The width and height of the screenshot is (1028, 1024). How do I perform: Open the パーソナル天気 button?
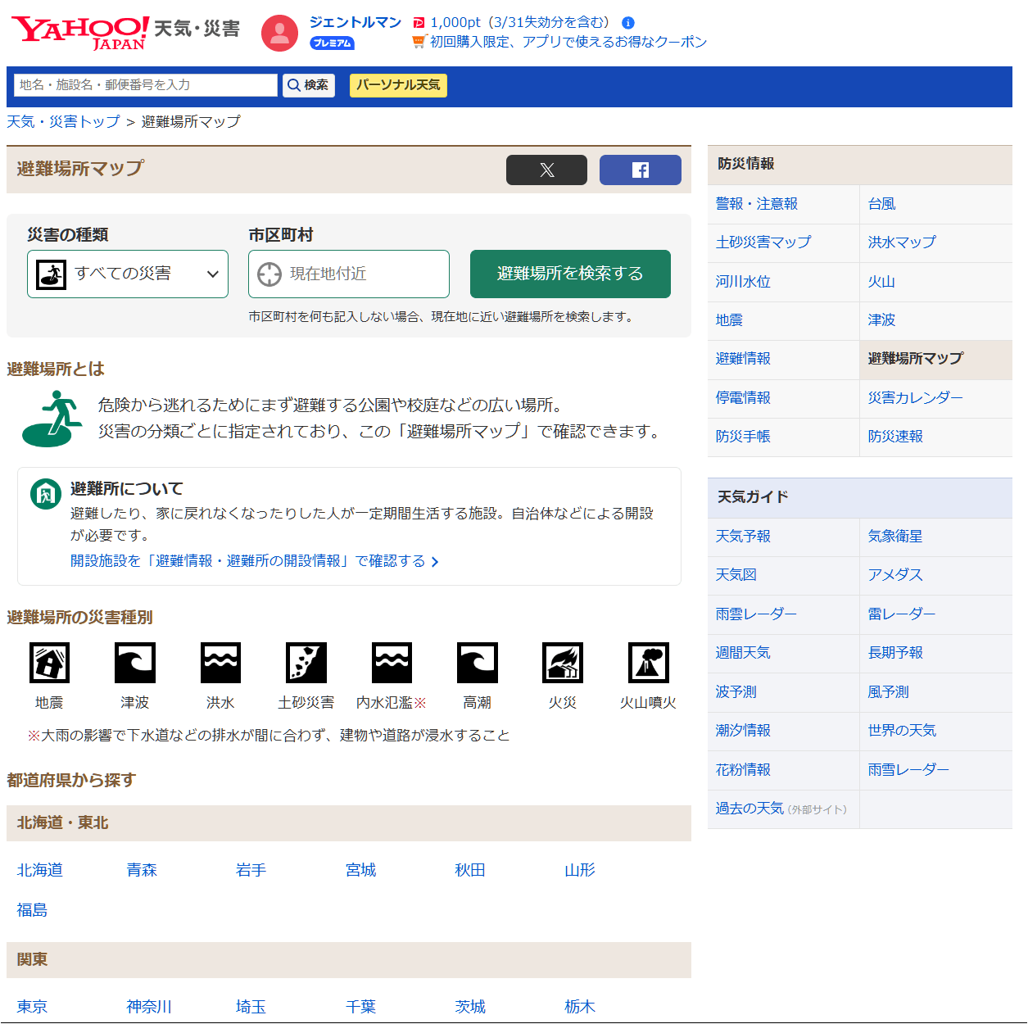coord(398,85)
